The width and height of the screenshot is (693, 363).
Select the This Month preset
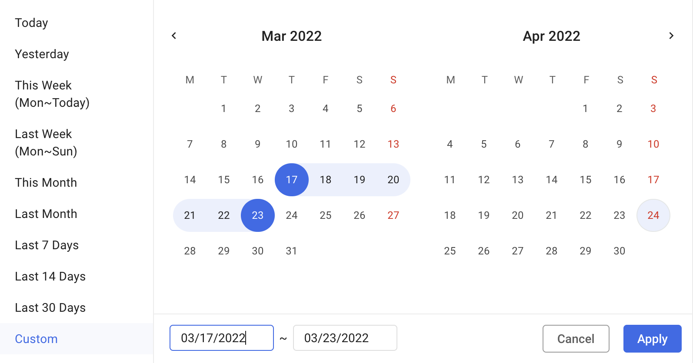pos(46,182)
